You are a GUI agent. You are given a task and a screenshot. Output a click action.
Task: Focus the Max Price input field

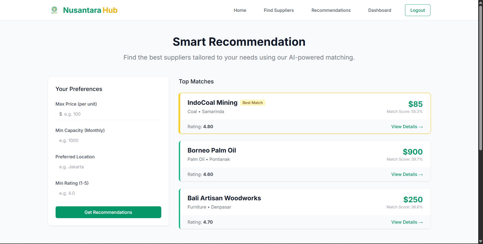[111, 114]
